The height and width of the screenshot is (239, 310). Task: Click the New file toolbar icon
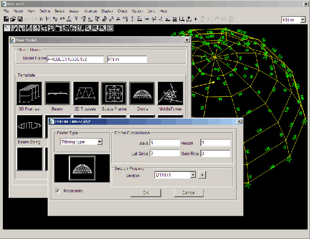[6, 19]
